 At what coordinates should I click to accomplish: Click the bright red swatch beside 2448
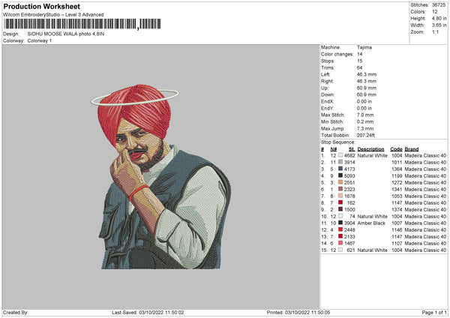point(340,229)
